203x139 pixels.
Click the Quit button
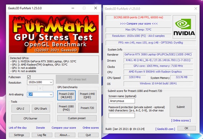(88, 135)
